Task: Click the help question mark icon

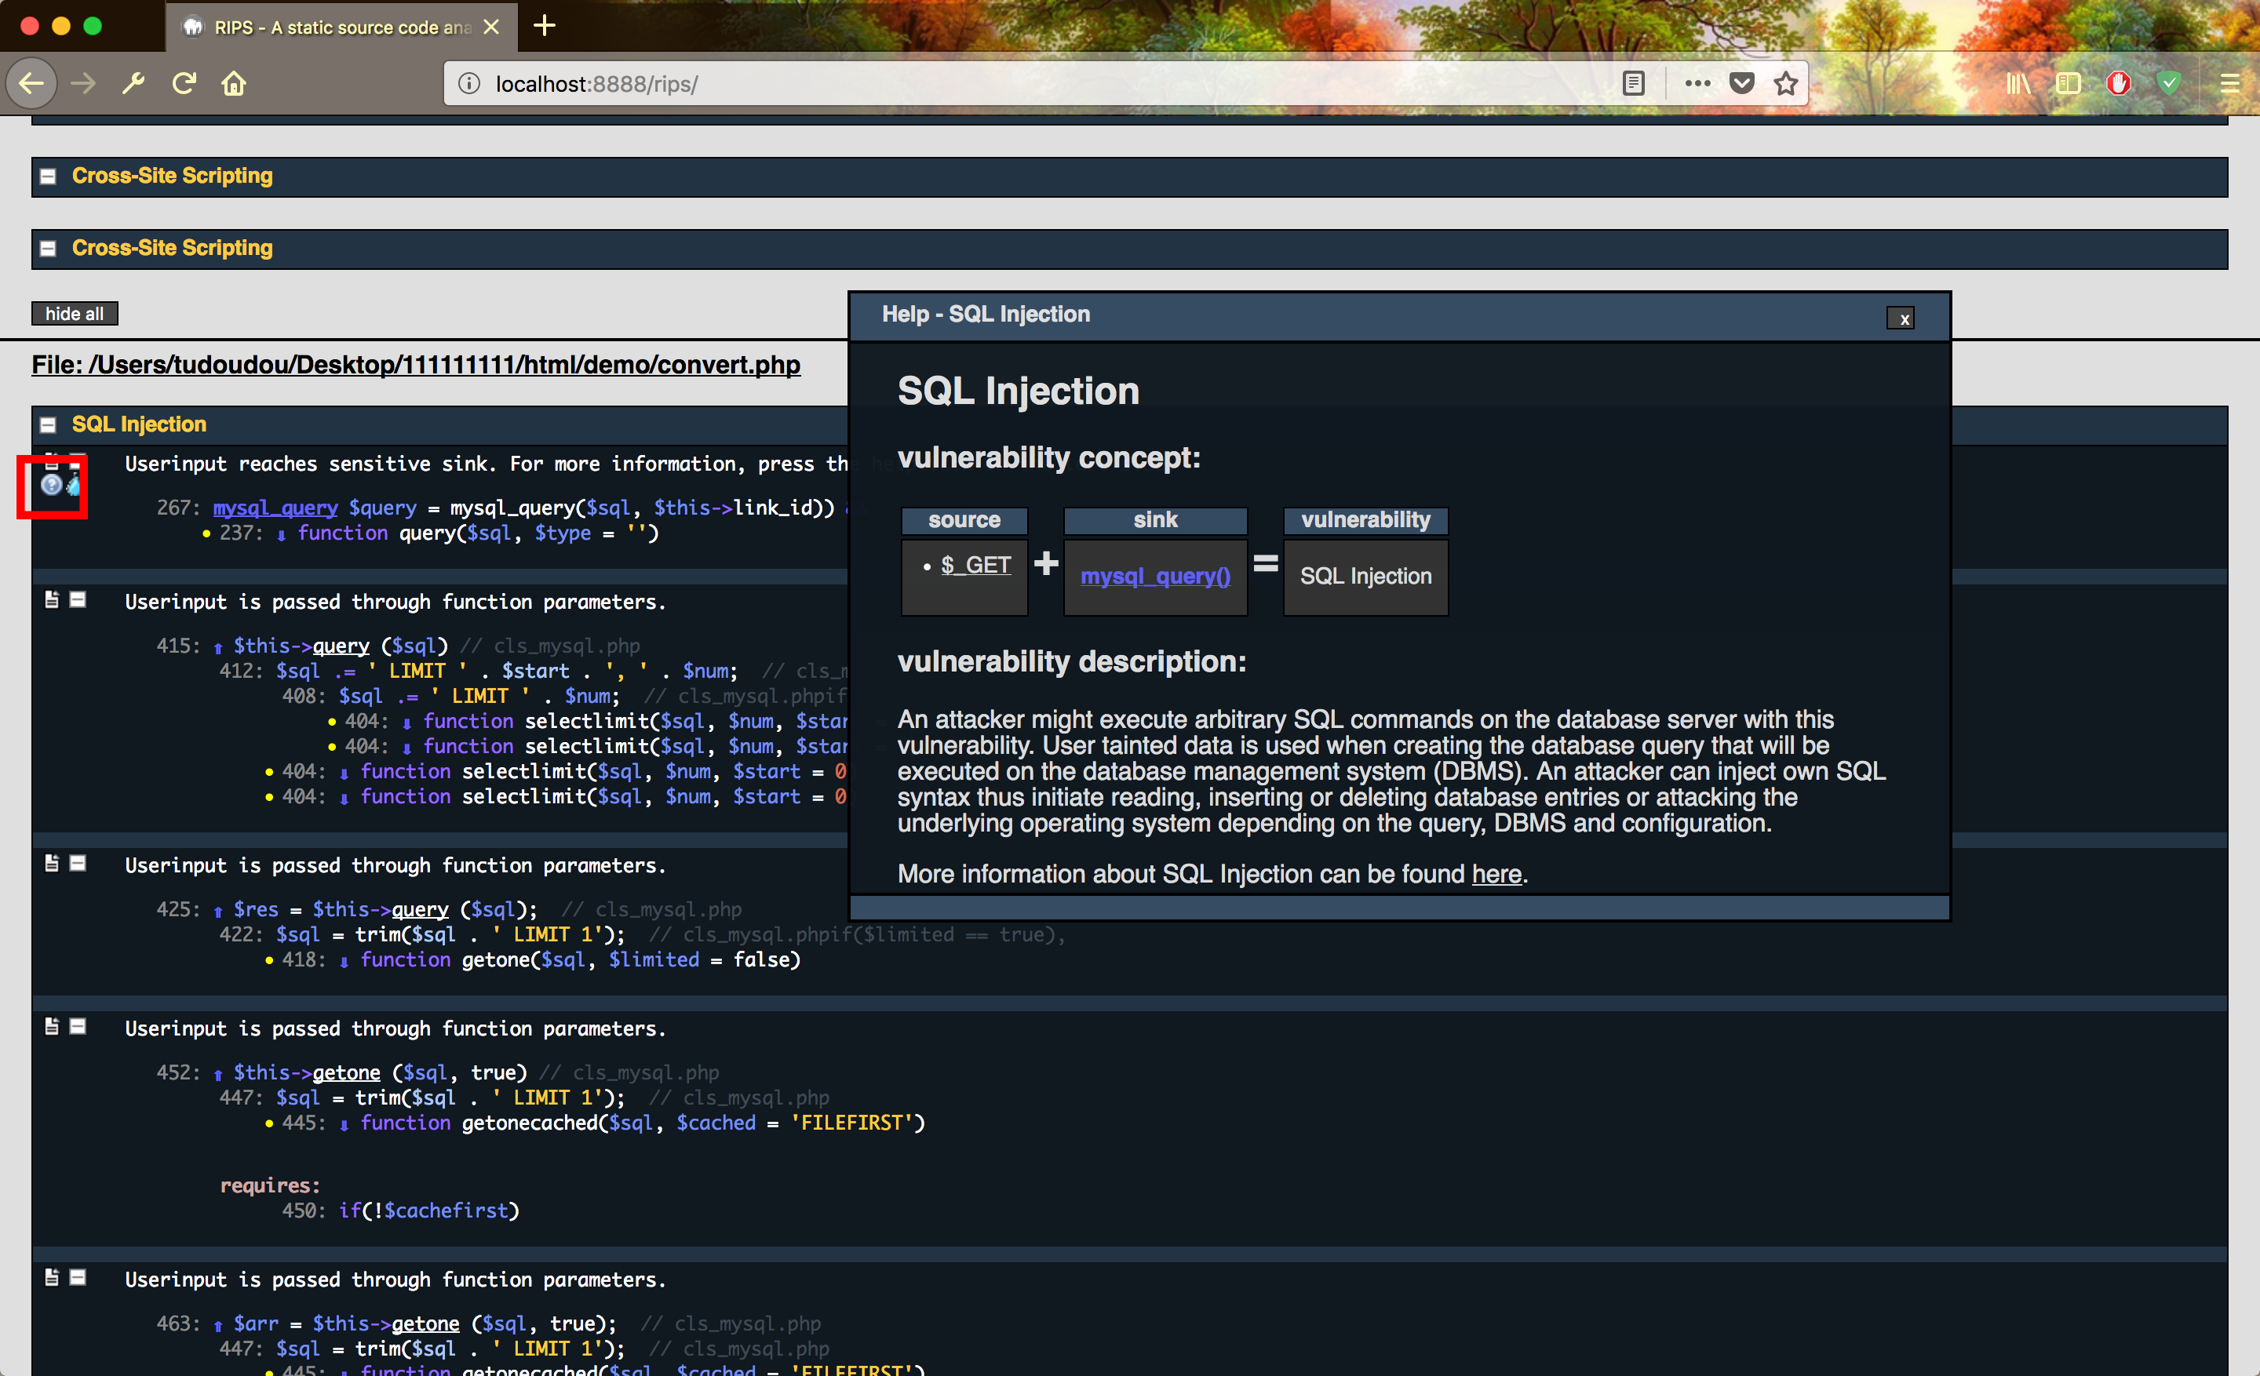Action: [51, 485]
